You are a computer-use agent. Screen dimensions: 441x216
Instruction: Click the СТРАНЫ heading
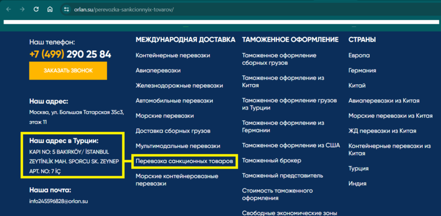pyautogui.click(x=362, y=39)
